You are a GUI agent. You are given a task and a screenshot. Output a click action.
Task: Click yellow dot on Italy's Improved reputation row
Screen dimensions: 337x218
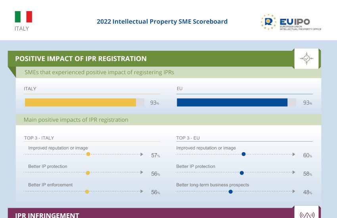click(88, 155)
